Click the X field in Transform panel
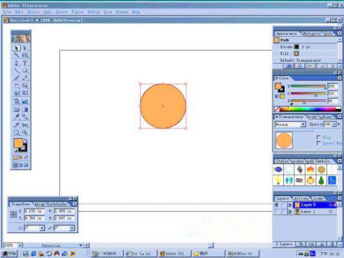This screenshot has height=258, width=344. coord(34,211)
